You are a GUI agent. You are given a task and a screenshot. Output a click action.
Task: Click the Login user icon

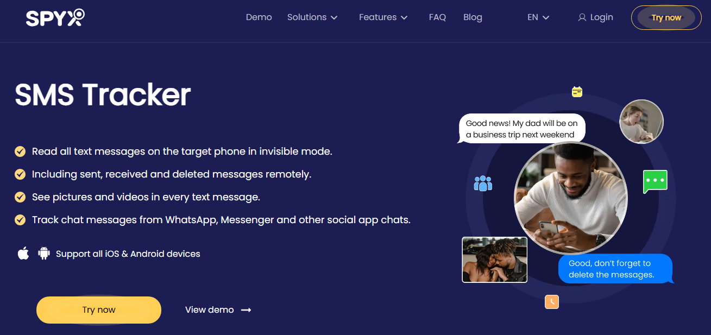[x=582, y=18]
